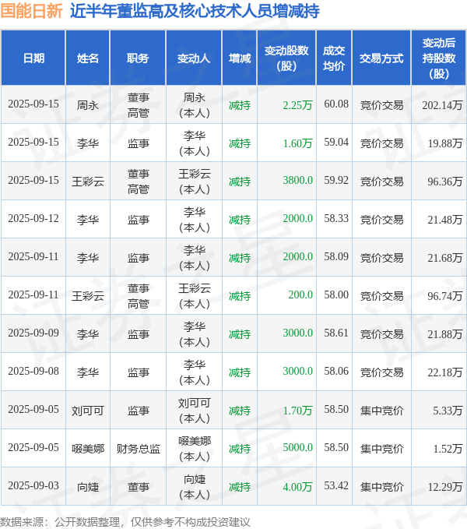Click the 60.08 average price cell
This screenshot has width=467, height=529.
[x=336, y=104]
